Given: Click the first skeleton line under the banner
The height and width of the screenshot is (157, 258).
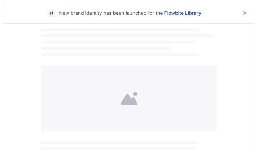Looking at the screenshot, I should 120,30.
